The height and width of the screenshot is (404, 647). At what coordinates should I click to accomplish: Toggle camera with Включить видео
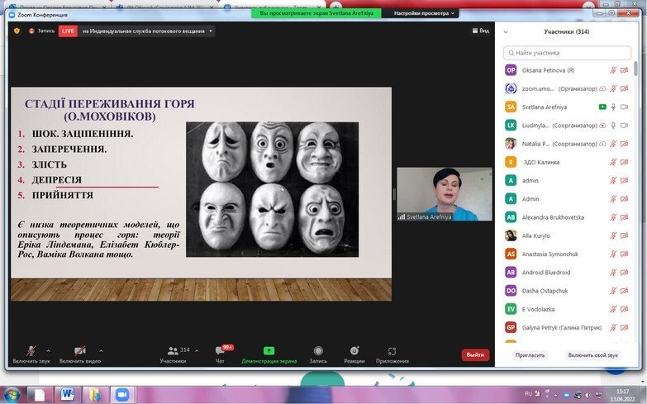79,351
